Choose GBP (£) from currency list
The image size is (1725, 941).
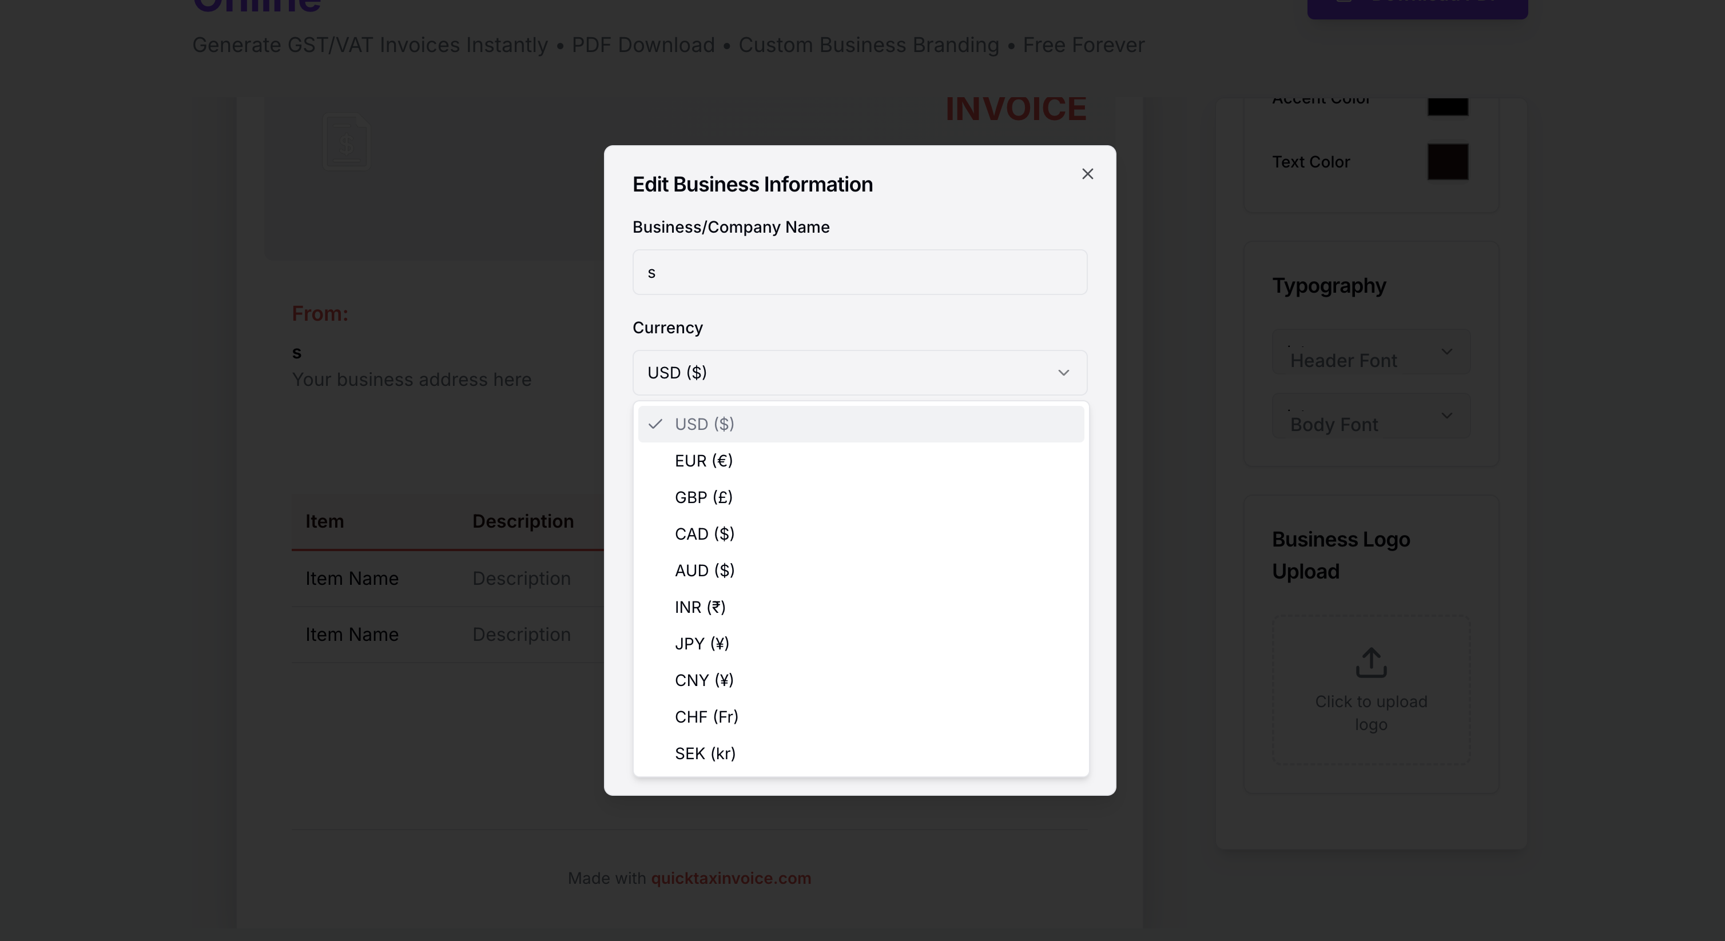pos(860,497)
